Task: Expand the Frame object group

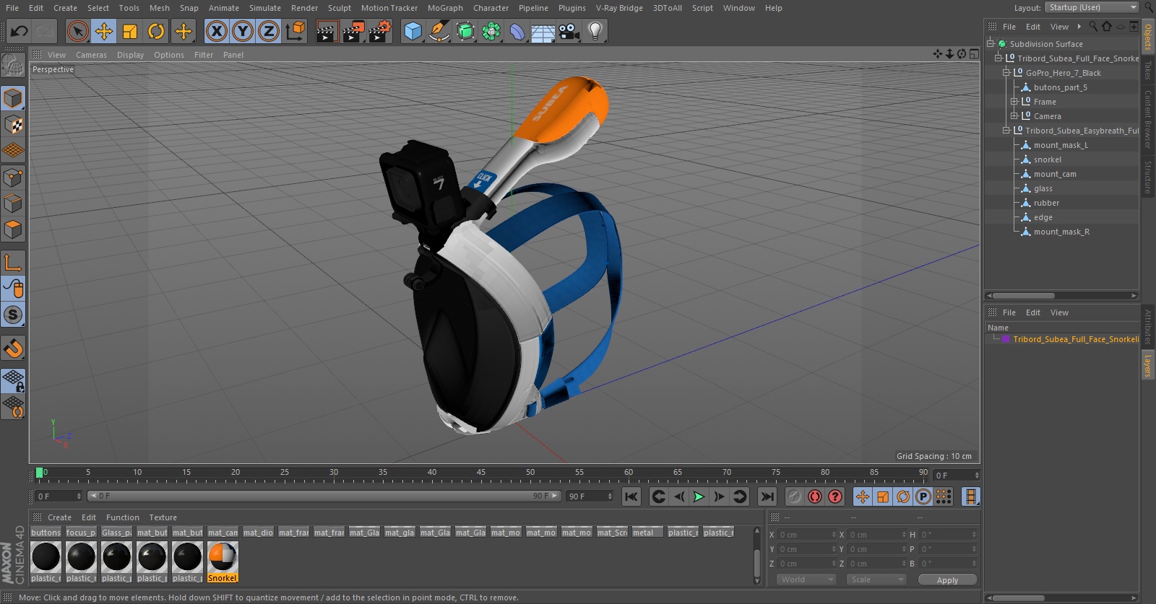Action: pyautogui.click(x=1014, y=102)
